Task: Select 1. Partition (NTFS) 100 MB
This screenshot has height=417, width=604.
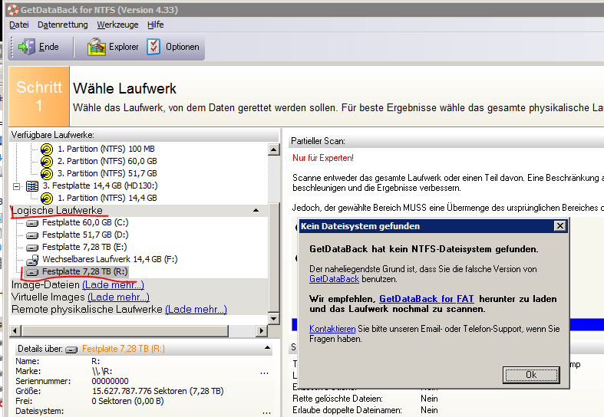Action: 106,149
